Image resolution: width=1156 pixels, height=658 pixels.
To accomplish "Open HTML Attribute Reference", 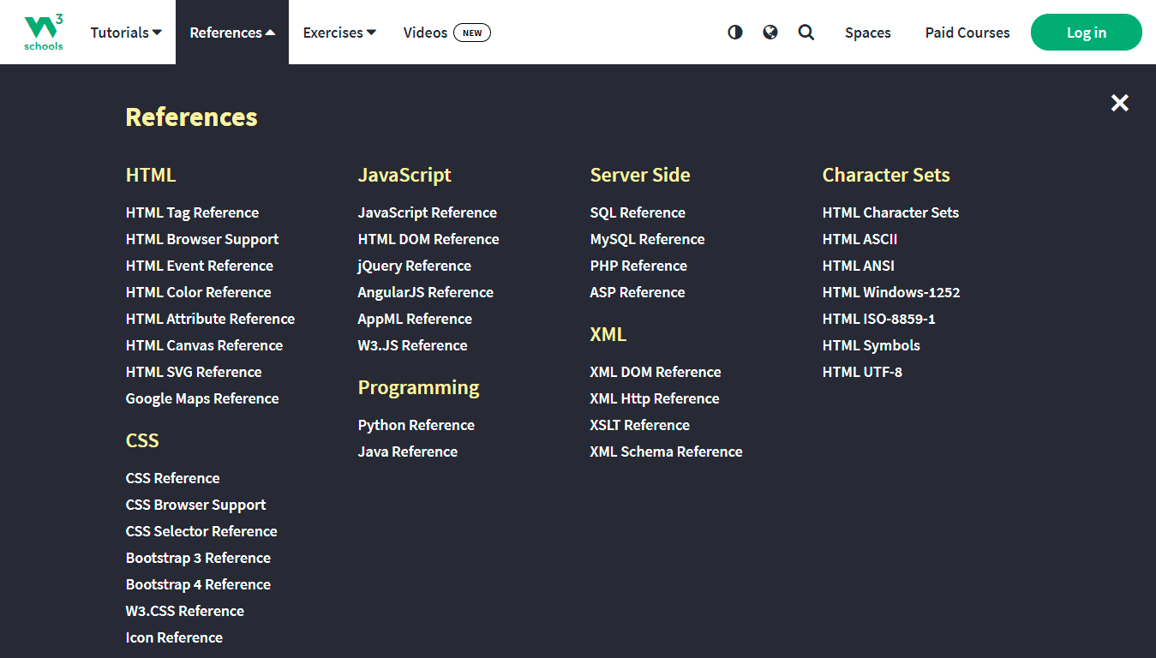I will (x=210, y=319).
